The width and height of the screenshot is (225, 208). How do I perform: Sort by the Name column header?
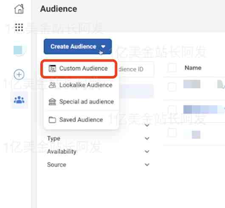[x=193, y=68]
